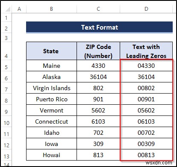Viewport: 177px width, 167px height.
Task: Select row 5 header
Action: 6,66
